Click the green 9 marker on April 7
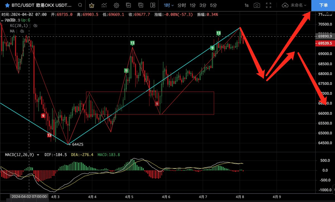Screen dimensions: 335x202 pos(212,48)
